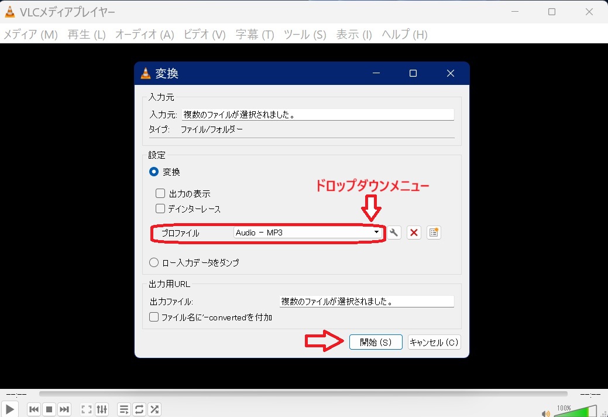Click remaining time label right of seek bar
Image resolution: width=608 pixels, height=417 pixels.
590,395
